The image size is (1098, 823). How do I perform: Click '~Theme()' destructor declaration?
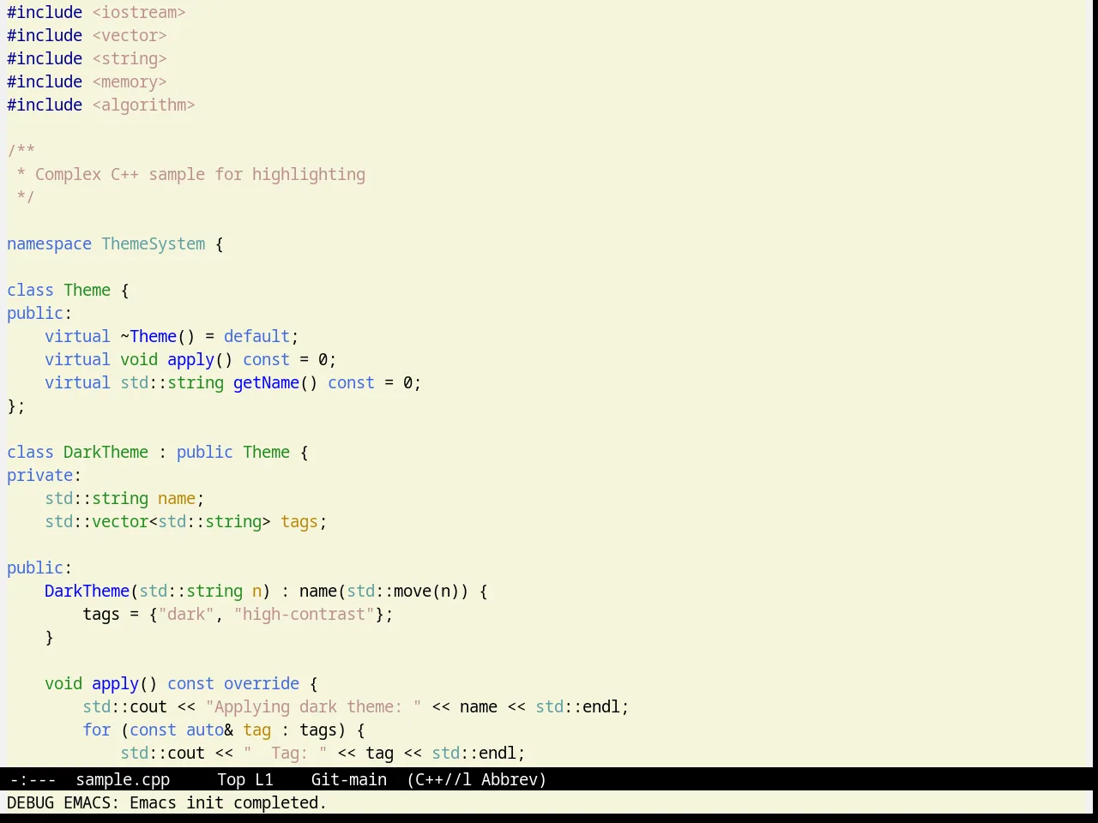[x=158, y=336]
